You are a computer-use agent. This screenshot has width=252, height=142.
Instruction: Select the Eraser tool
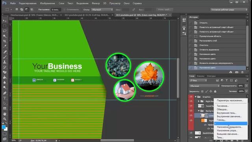(x=5, y=72)
